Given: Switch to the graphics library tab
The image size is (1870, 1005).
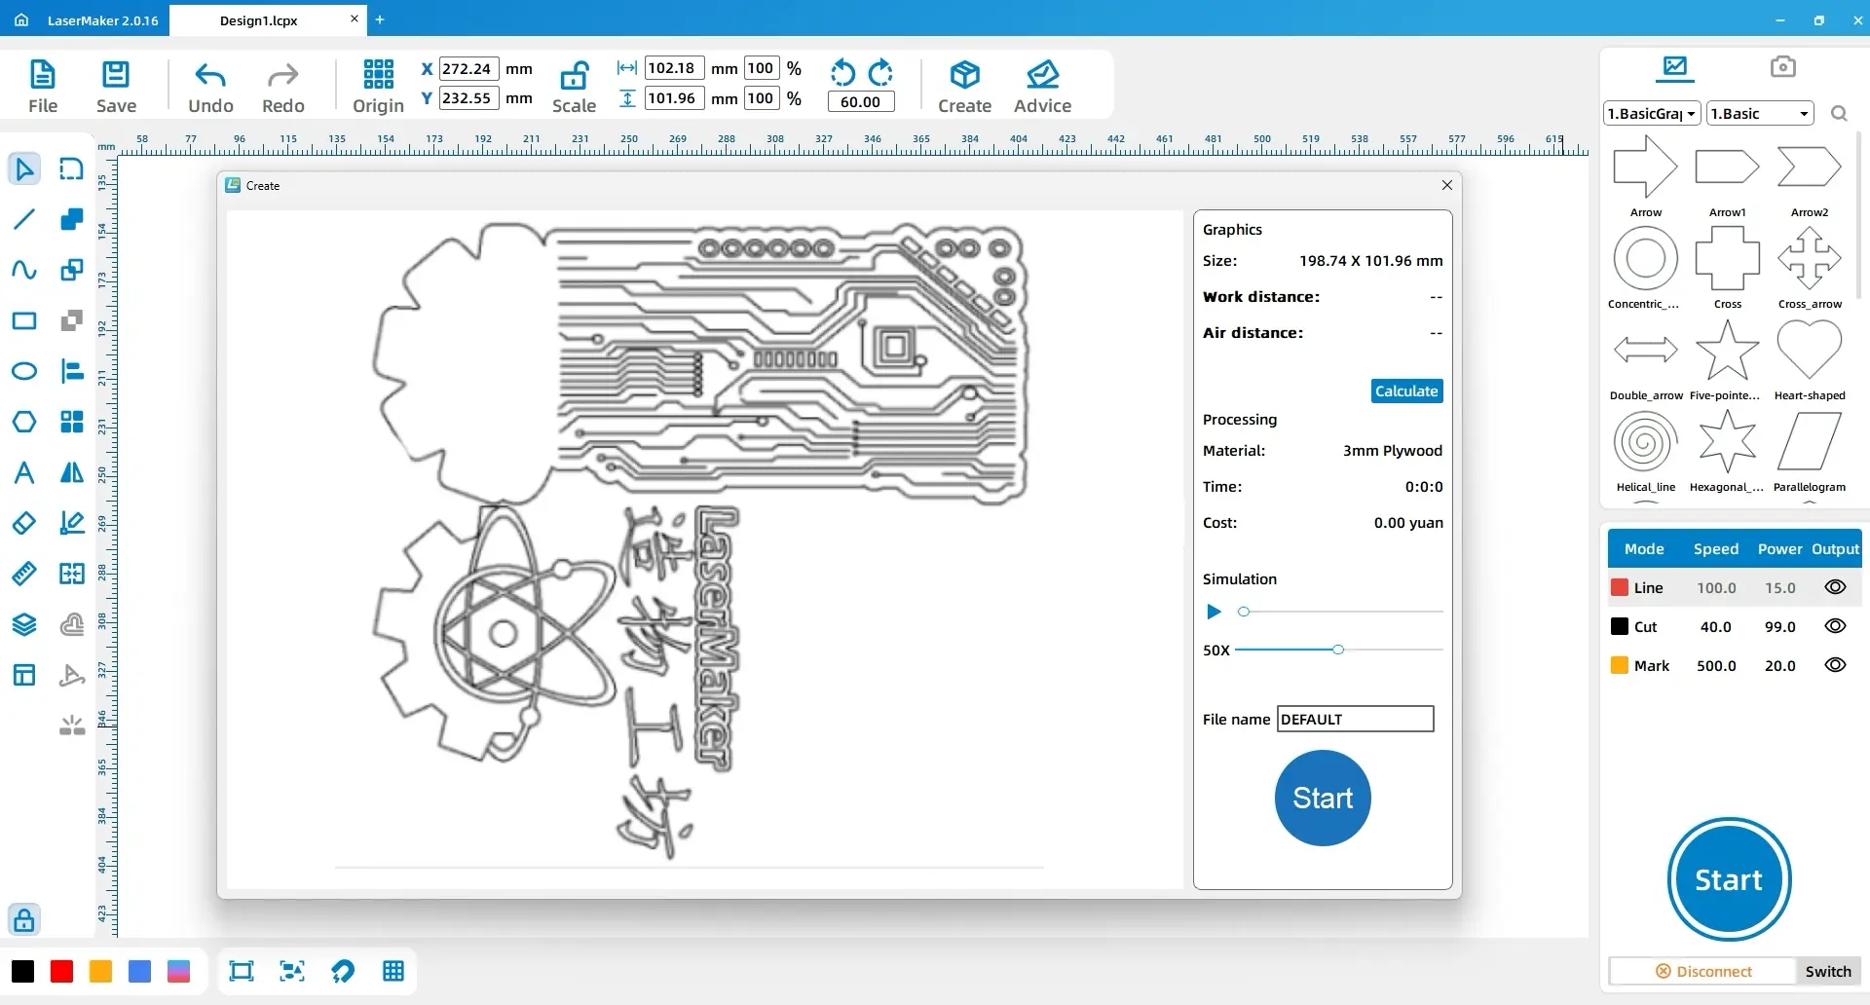Looking at the screenshot, I should pos(1675,67).
